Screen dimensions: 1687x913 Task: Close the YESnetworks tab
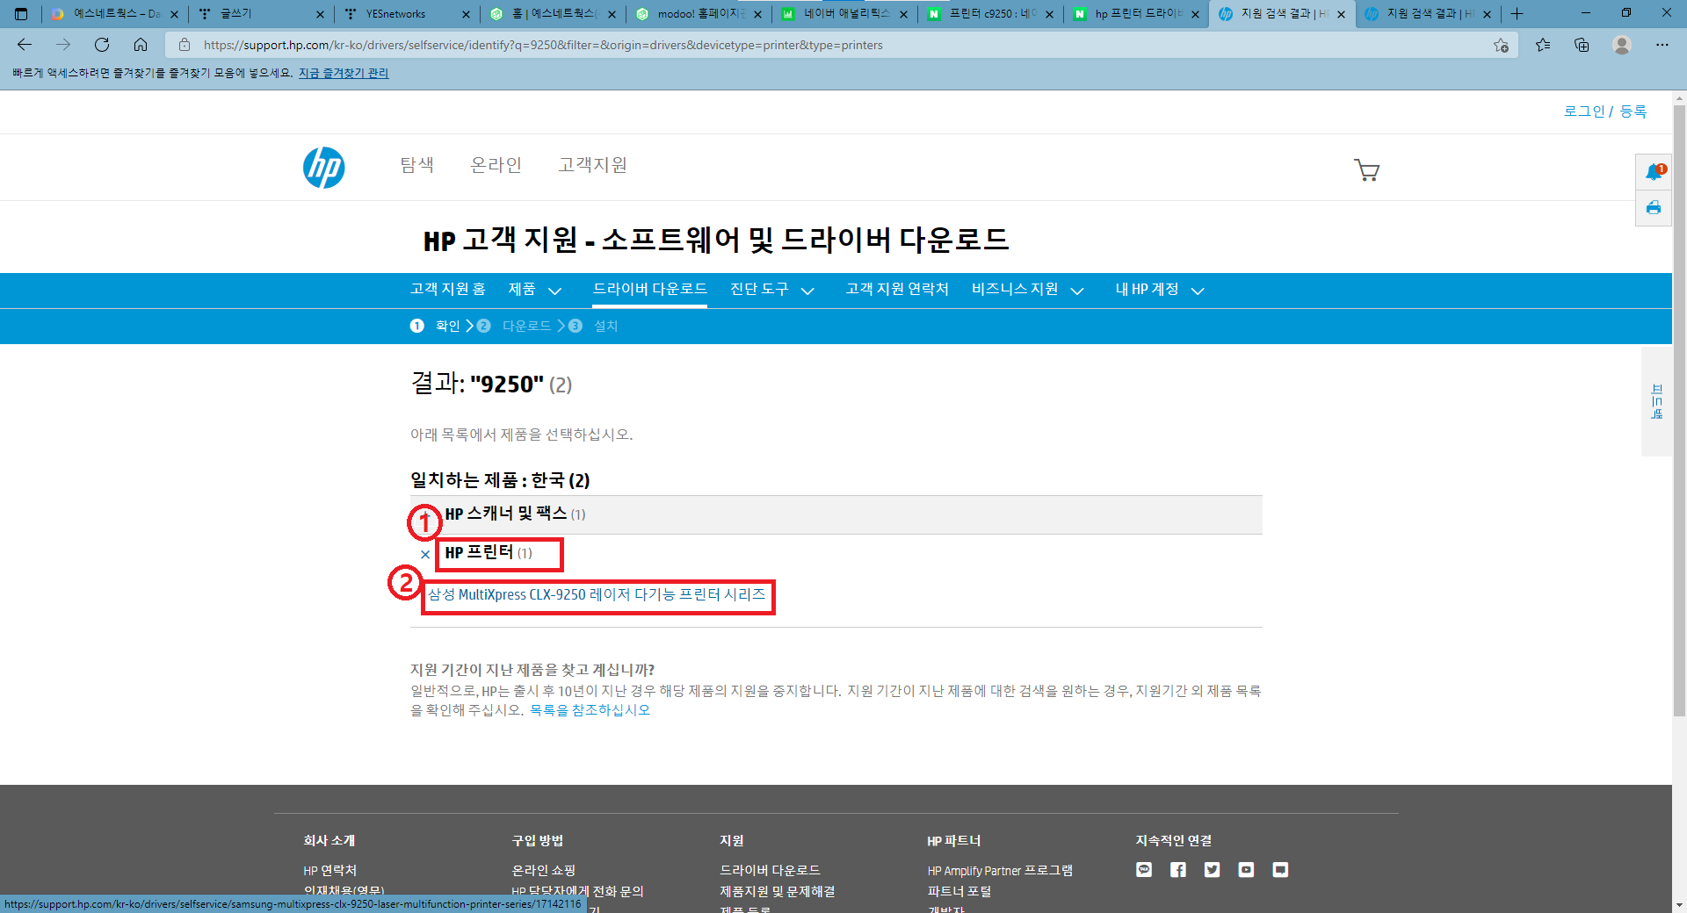(466, 14)
